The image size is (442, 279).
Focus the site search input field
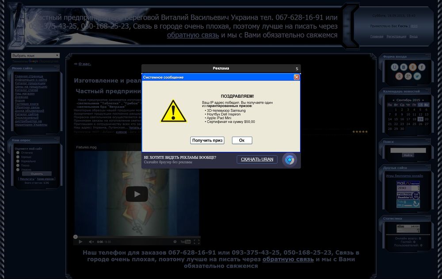click(408, 150)
